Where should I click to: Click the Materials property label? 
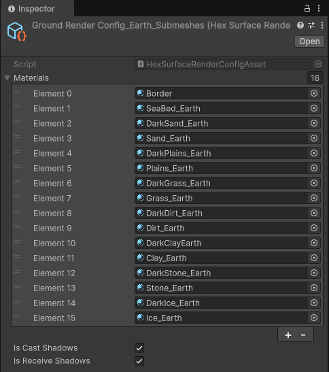click(31, 78)
